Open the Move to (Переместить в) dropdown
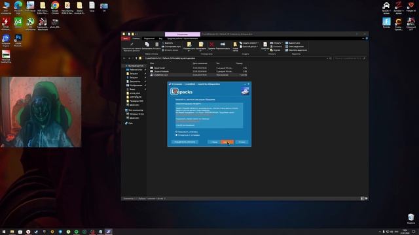 click(189, 46)
